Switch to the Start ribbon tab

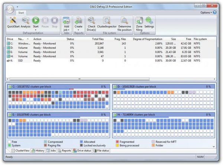(x=21, y=13)
